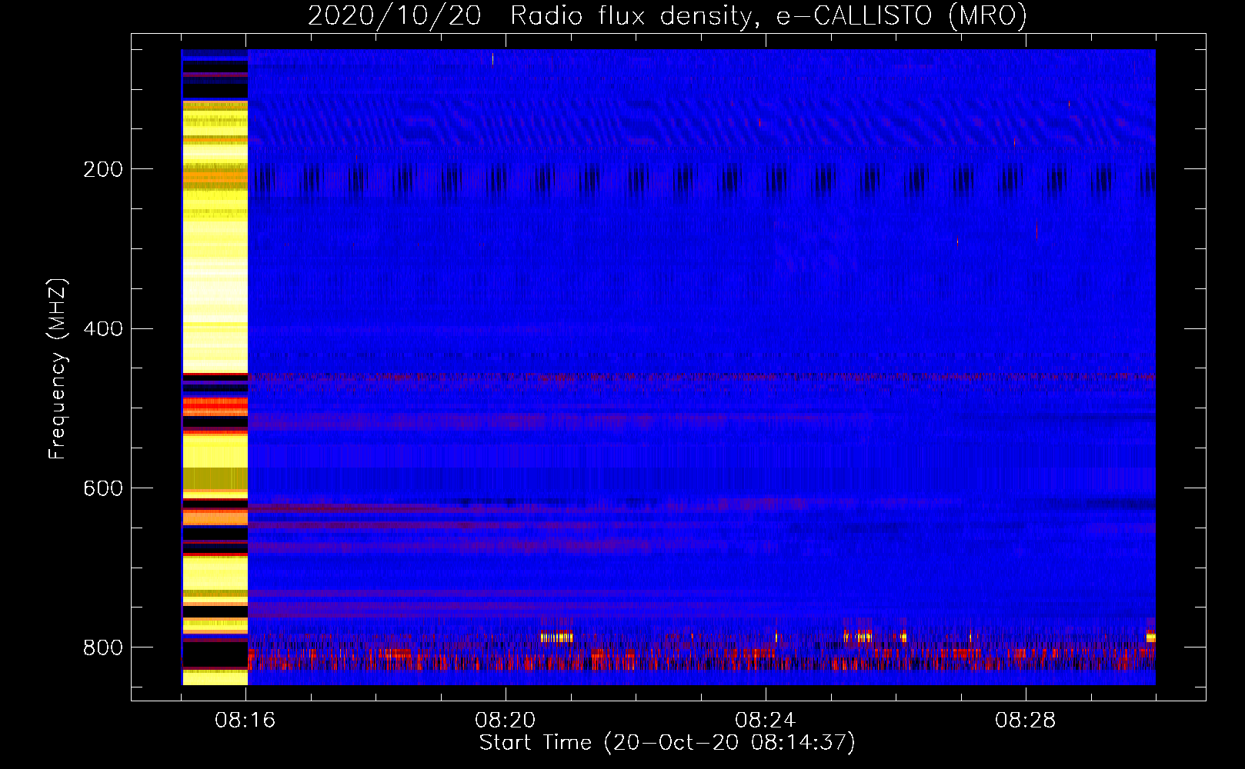The height and width of the screenshot is (769, 1245).
Task: Click the 800 frequency tick label
Action: [103, 647]
